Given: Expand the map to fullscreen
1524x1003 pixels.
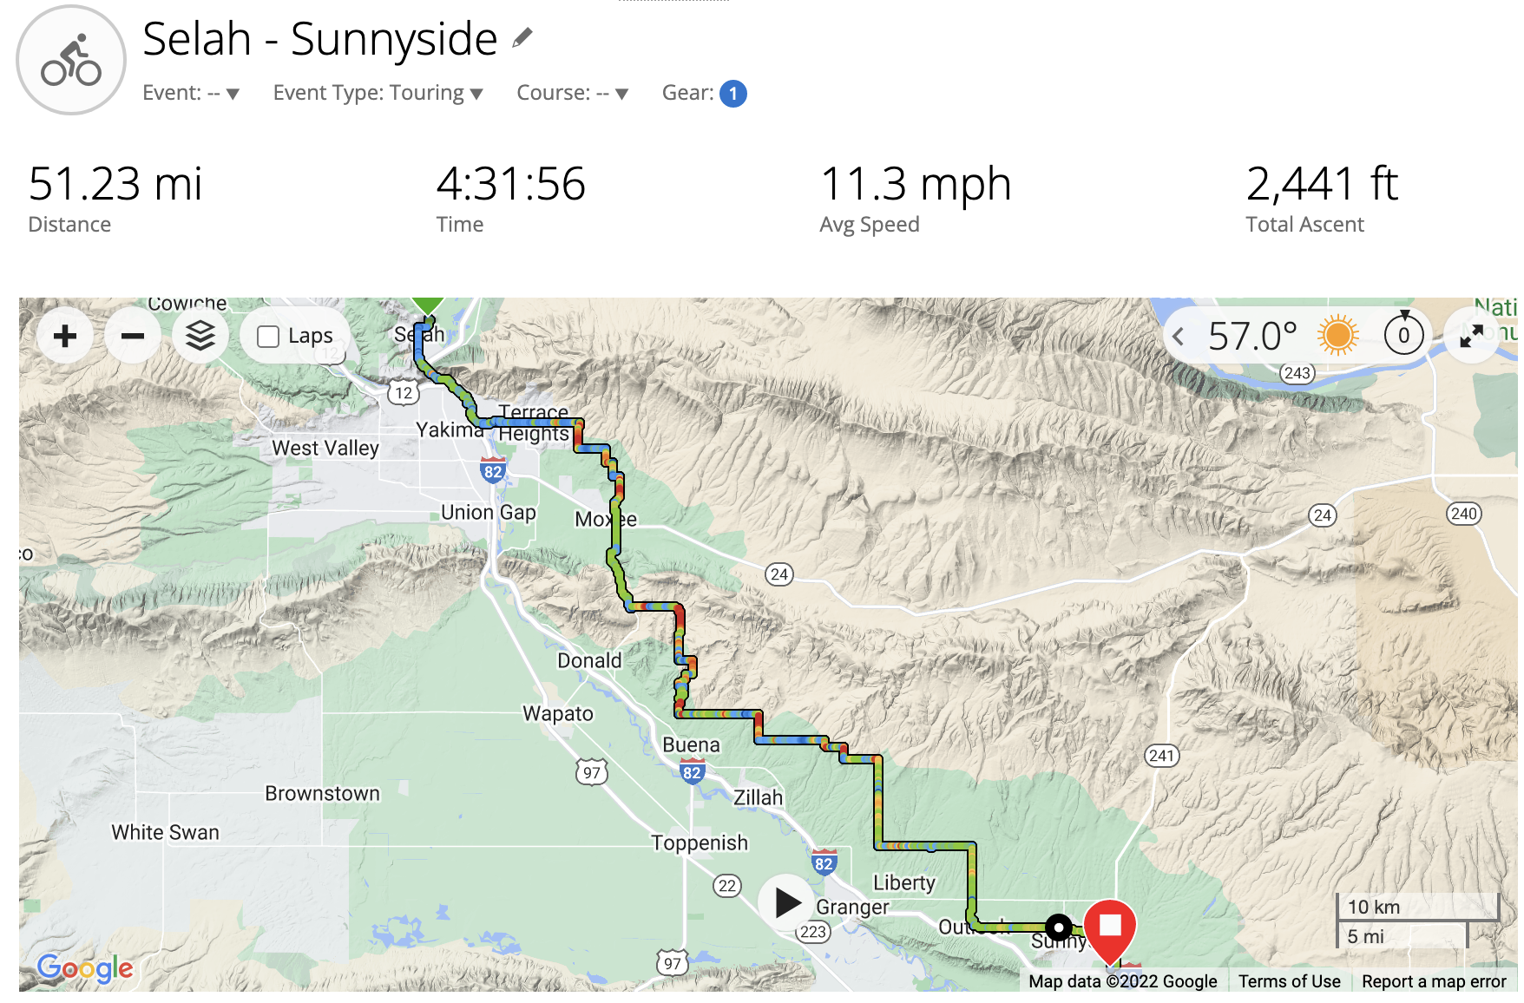Looking at the screenshot, I should [1472, 336].
